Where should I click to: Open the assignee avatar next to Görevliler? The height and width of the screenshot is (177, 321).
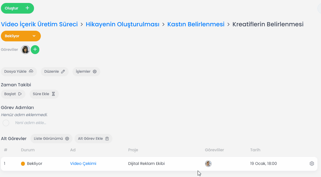coord(25,50)
